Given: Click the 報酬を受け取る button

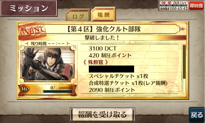Looking at the screenshot, I should [102, 115].
